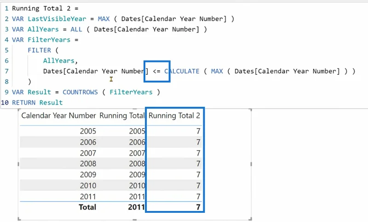Click Running Total 2 value 7 in the 2011 row
Screen dimensions: 368x222
(x=198, y=196)
